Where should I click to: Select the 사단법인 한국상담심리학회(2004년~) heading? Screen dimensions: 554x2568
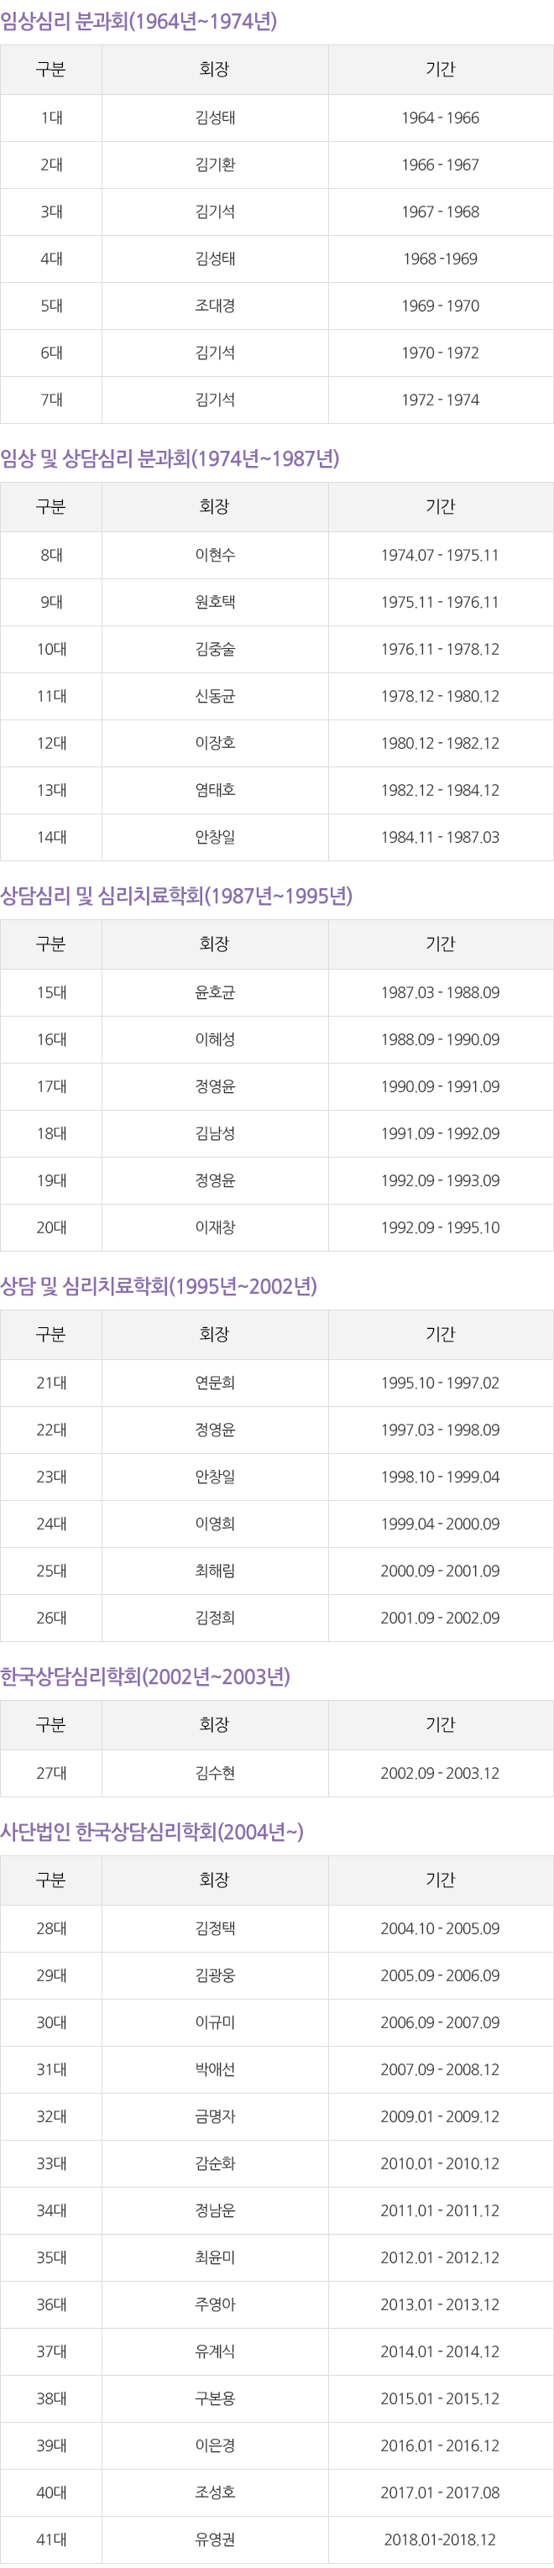coord(151,1831)
